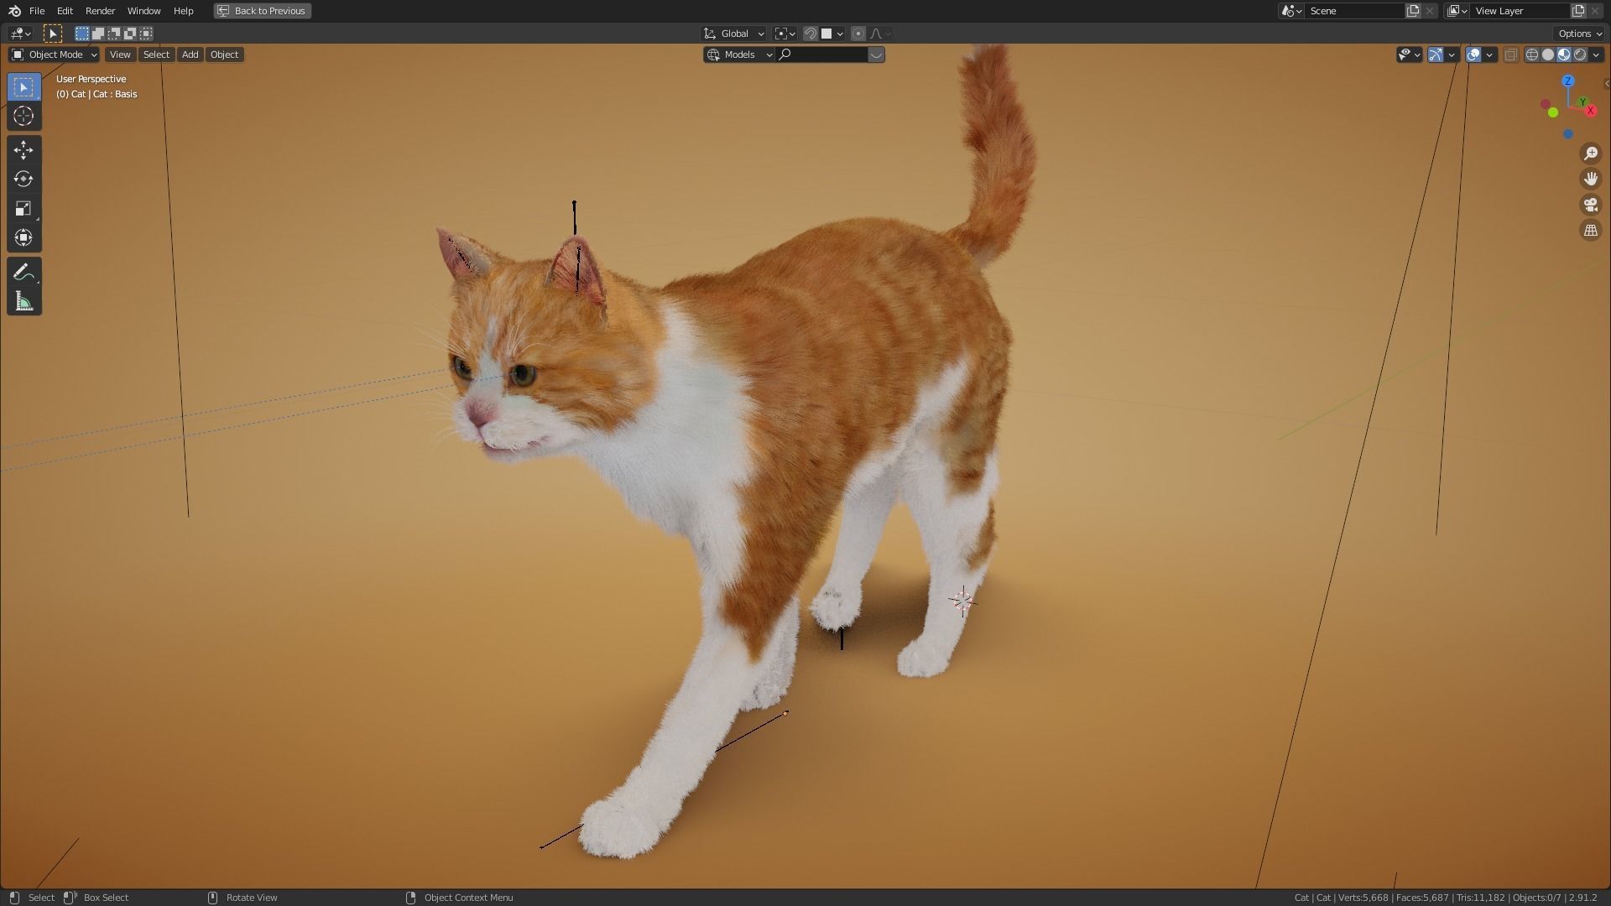Screen dimensions: 1611x906
Task: Open the Render menu
Action: [100, 11]
